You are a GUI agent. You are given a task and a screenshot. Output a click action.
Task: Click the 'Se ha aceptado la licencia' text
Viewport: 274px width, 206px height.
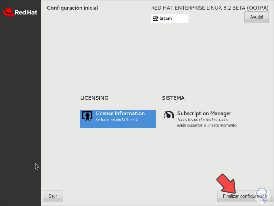pyautogui.click(x=117, y=120)
